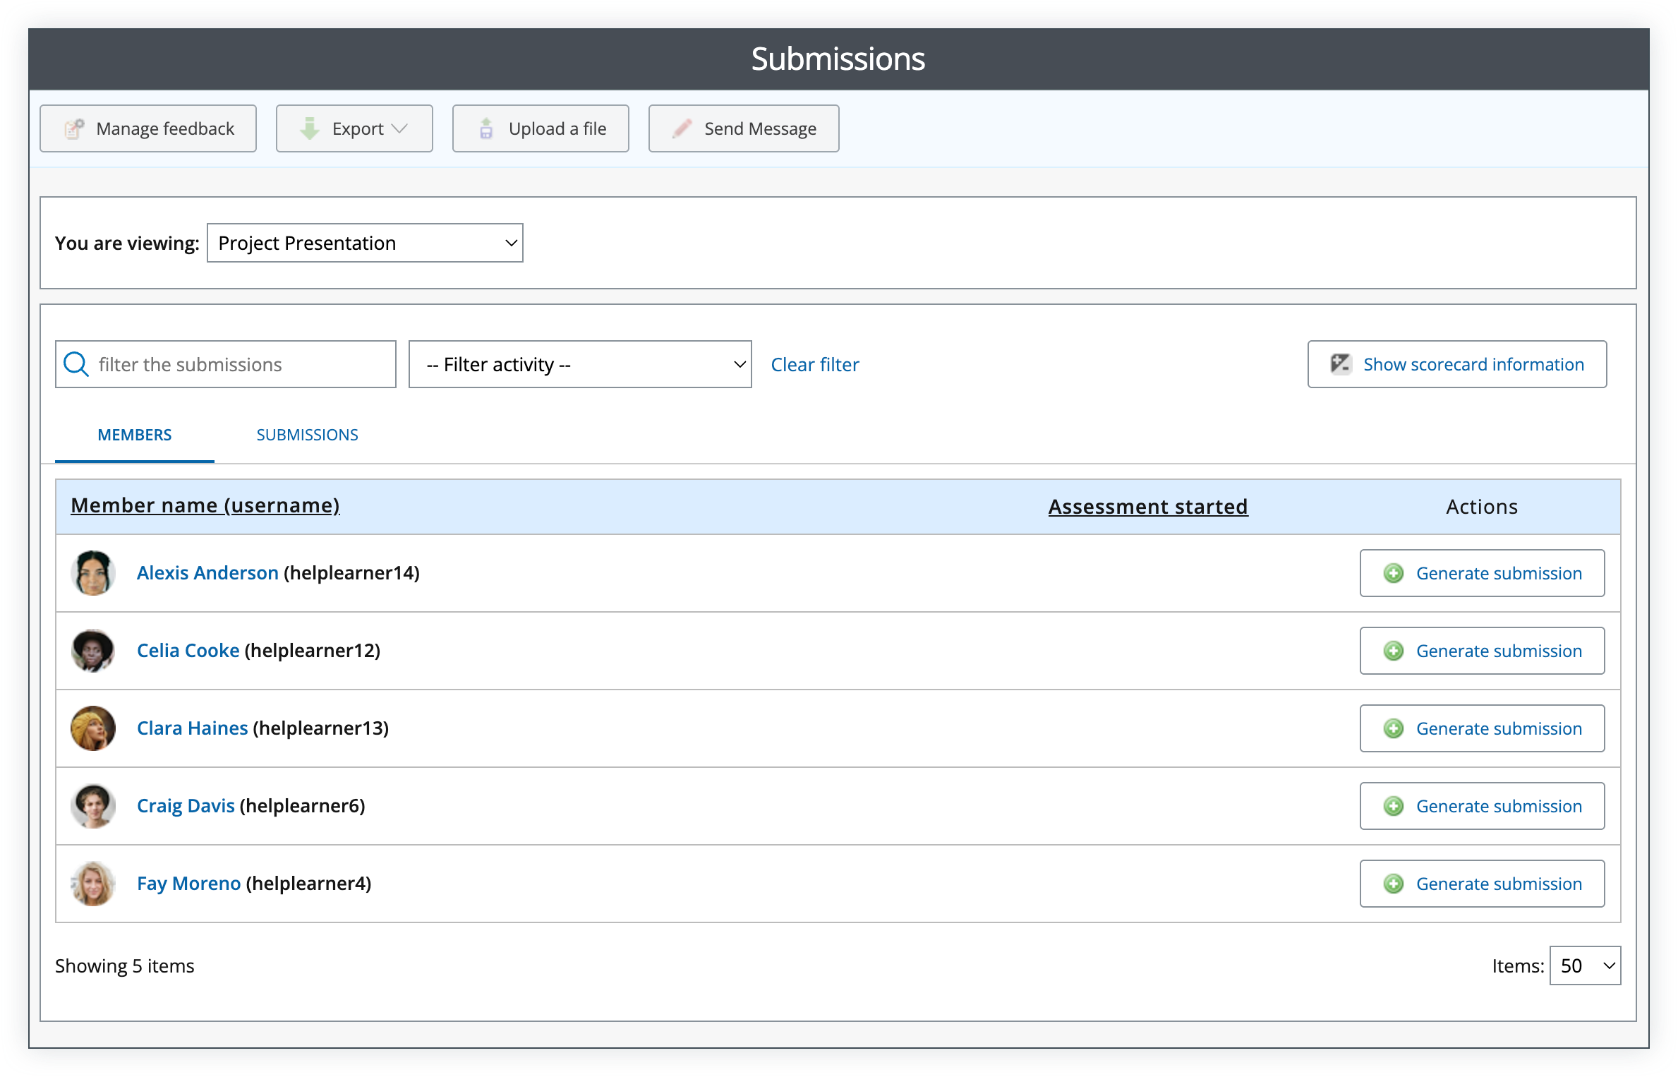The width and height of the screenshot is (1678, 1077).
Task: Click the scorecard information icon
Action: coord(1340,364)
